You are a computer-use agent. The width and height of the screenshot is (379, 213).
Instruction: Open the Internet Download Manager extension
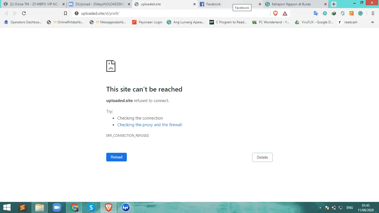point(334,13)
